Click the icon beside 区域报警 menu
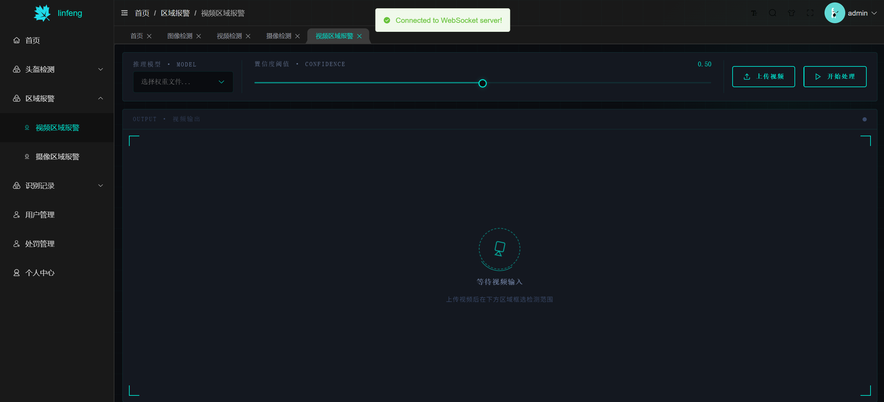 coord(17,99)
